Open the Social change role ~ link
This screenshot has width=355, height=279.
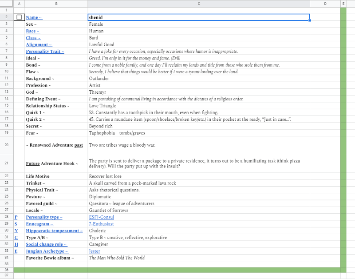coord(46,244)
